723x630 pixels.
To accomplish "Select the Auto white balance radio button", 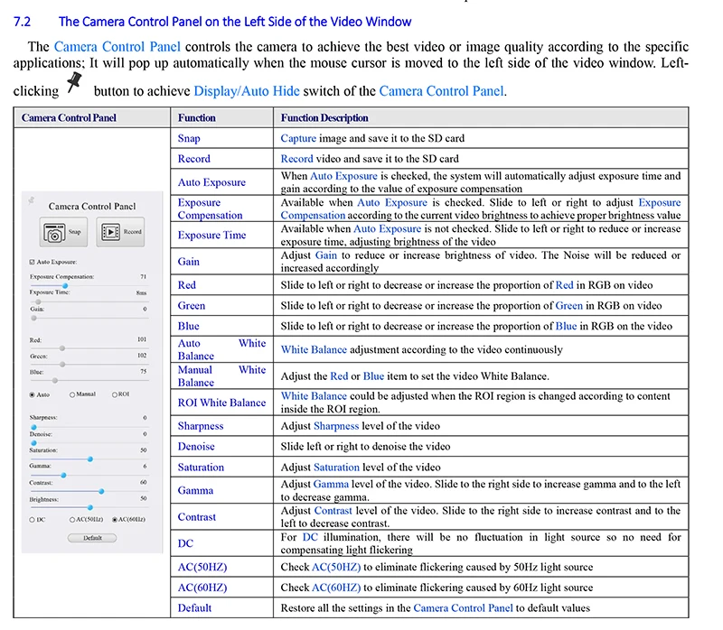I will [x=33, y=394].
